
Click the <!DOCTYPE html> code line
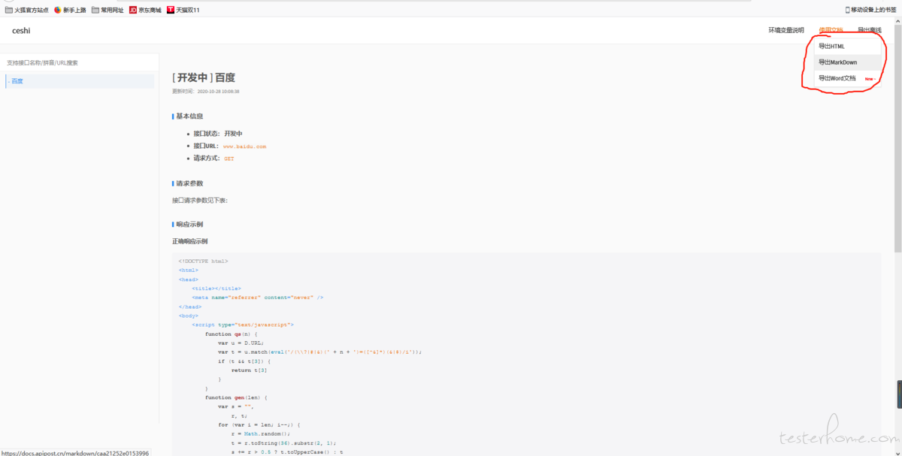click(x=203, y=261)
